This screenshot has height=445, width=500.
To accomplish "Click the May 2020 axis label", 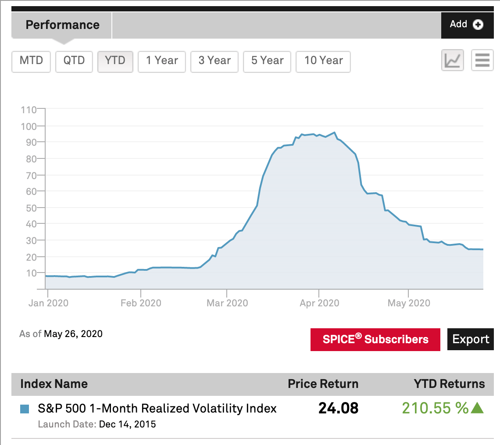I will (409, 303).
